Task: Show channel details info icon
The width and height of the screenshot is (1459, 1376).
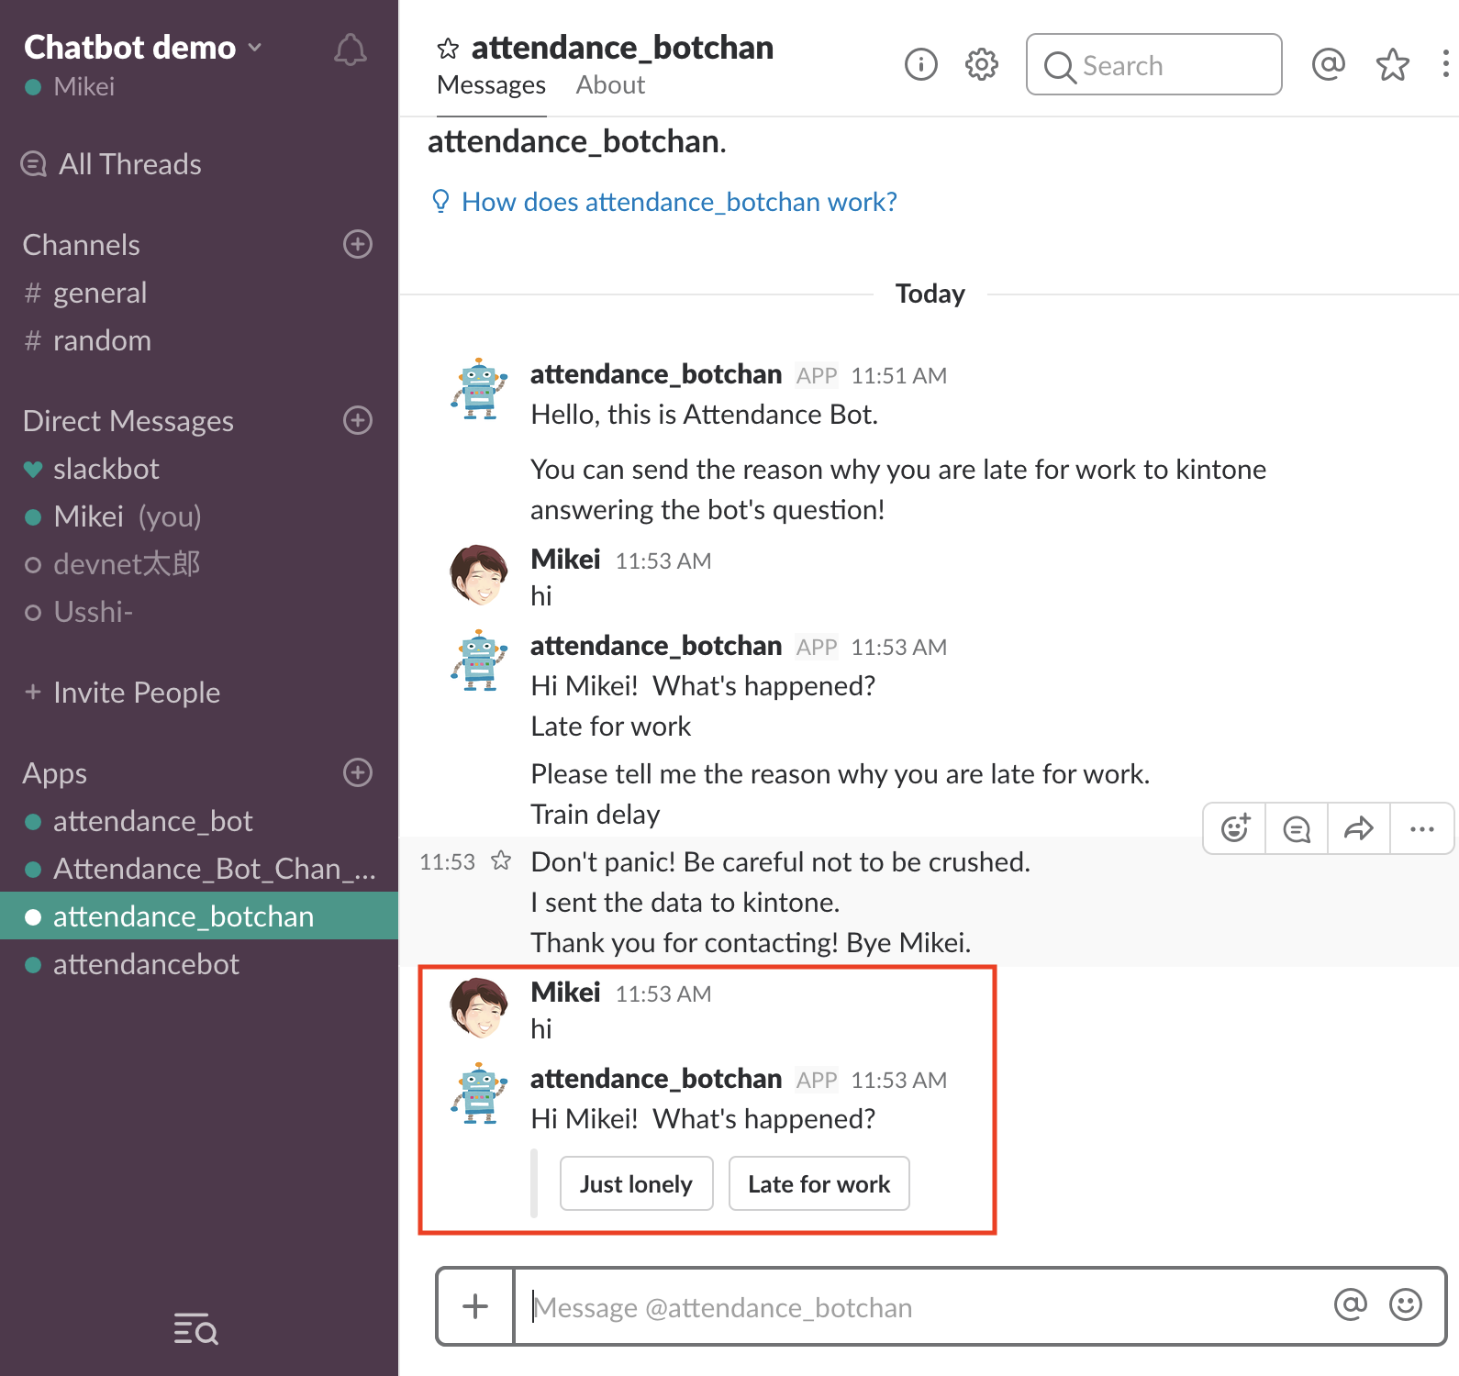Action: (920, 65)
